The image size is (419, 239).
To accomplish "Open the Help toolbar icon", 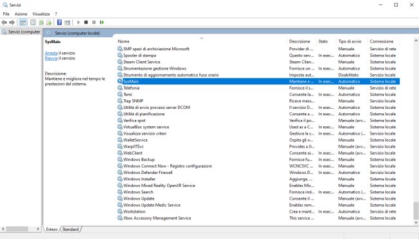I will tap(59, 23).
